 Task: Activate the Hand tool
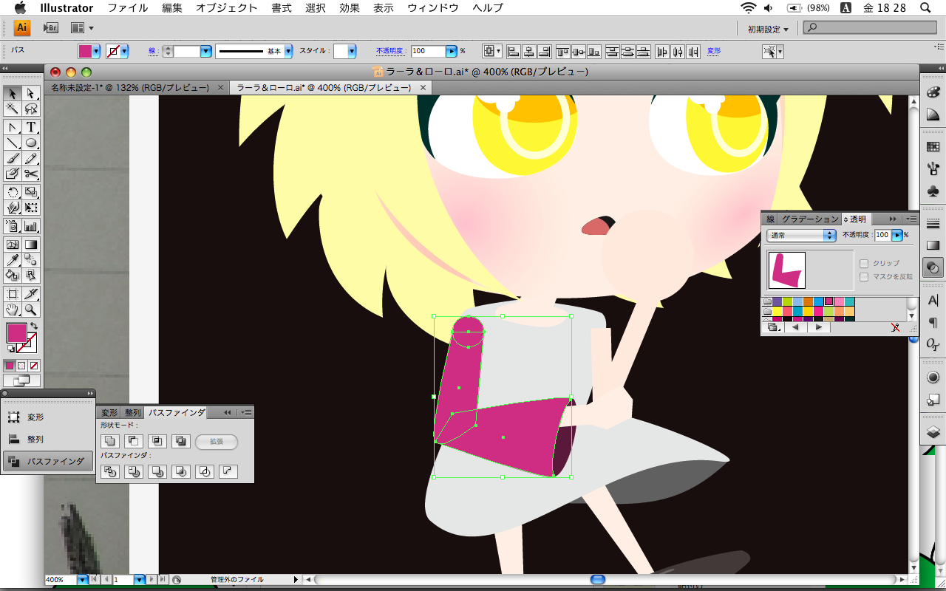(13, 310)
